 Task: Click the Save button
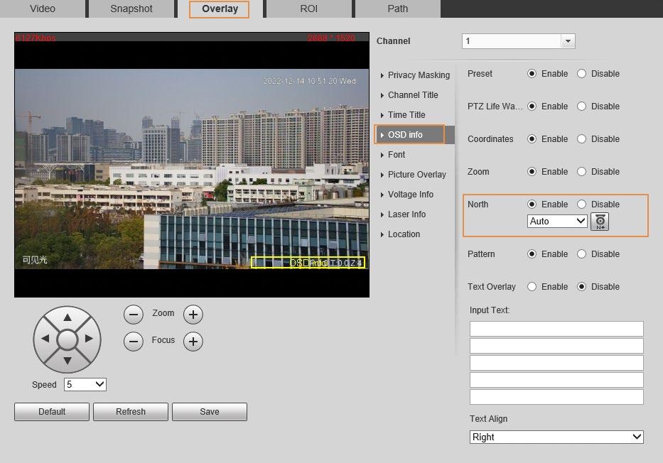(210, 411)
